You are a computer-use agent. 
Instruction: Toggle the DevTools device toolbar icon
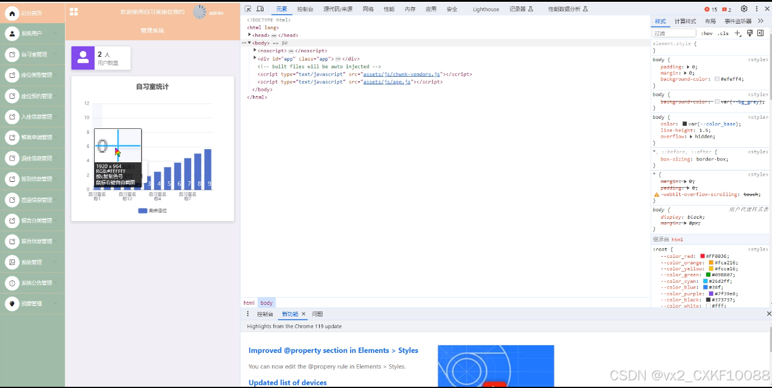coord(260,9)
